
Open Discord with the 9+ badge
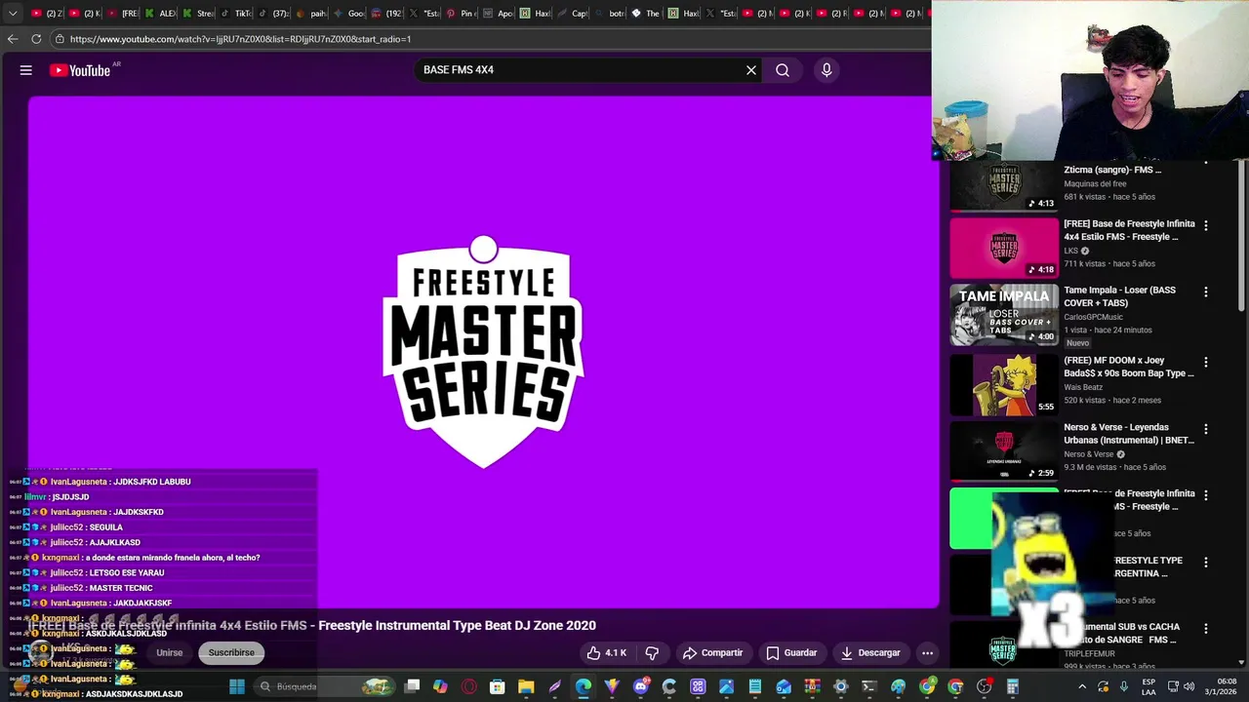click(641, 686)
